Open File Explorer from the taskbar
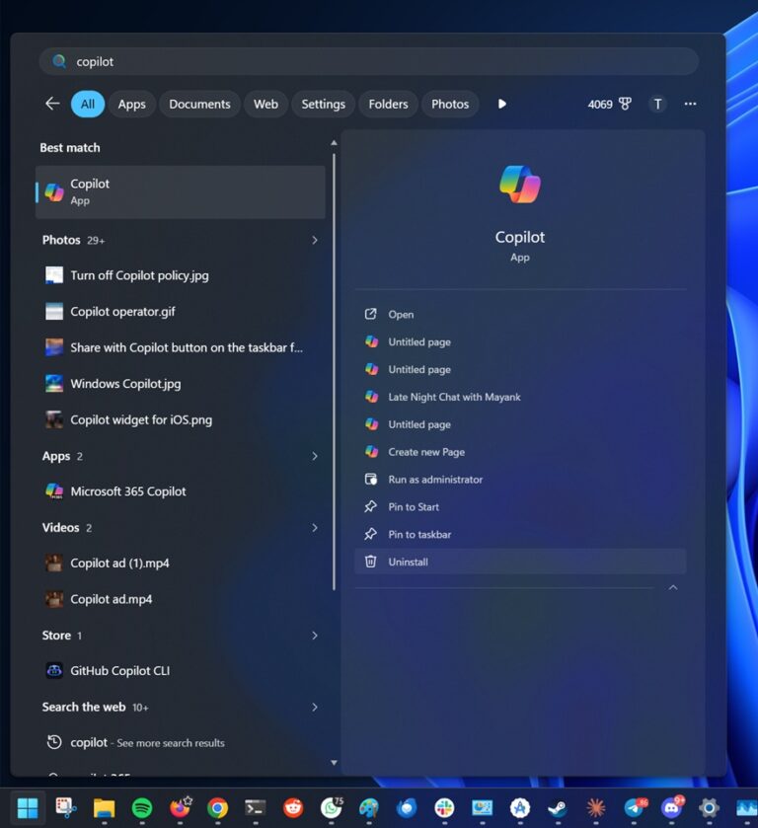Image resolution: width=758 pixels, height=828 pixels. point(104,808)
